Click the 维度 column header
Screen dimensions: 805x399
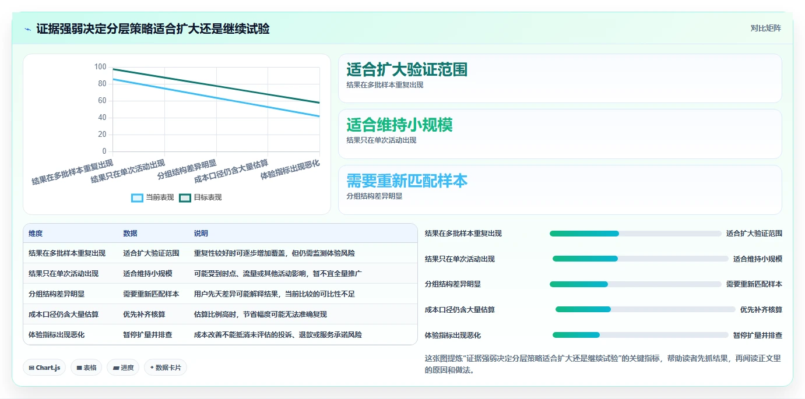tap(36, 234)
